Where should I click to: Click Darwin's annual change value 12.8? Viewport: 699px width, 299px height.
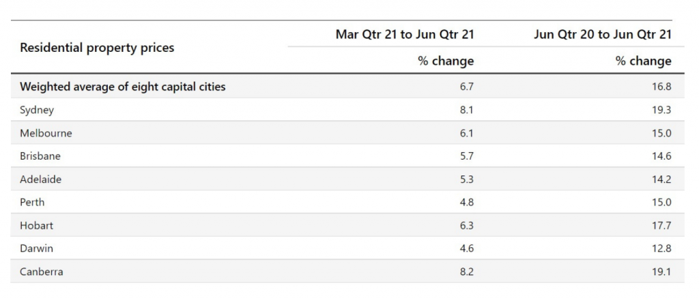661,248
